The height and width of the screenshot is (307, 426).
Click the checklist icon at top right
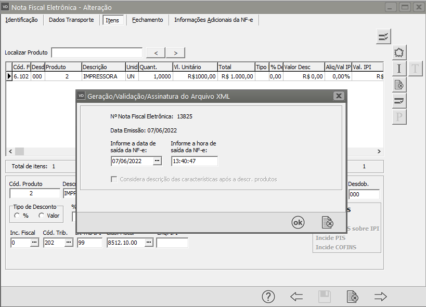(x=384, y=36)
